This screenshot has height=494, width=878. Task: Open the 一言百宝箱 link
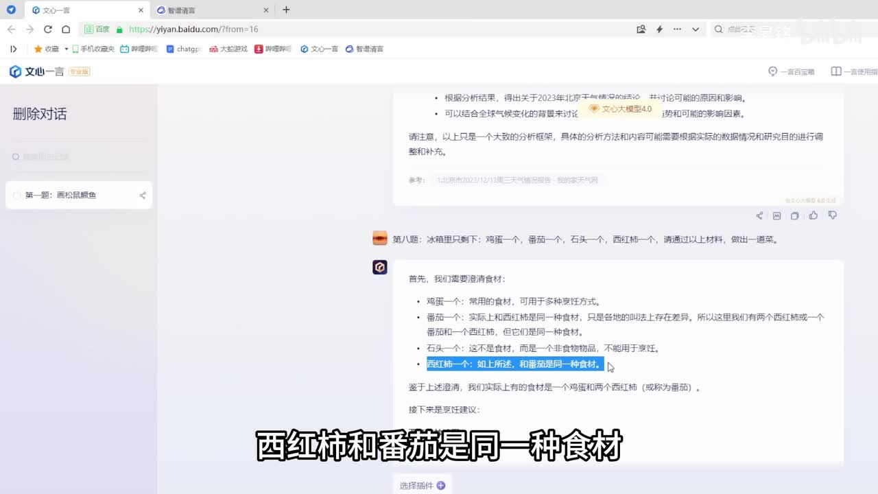(x=792, y=71)
